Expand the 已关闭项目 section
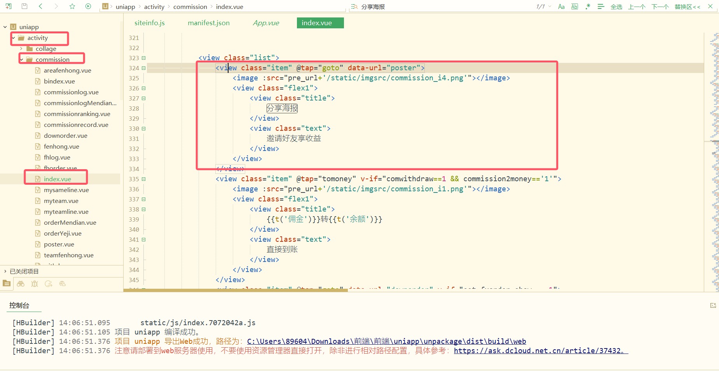 point(5,271)
